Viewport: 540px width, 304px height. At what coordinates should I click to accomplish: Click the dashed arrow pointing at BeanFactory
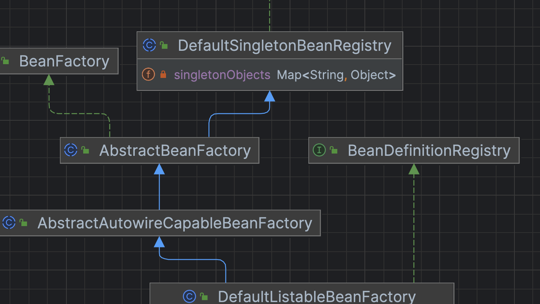48,80
